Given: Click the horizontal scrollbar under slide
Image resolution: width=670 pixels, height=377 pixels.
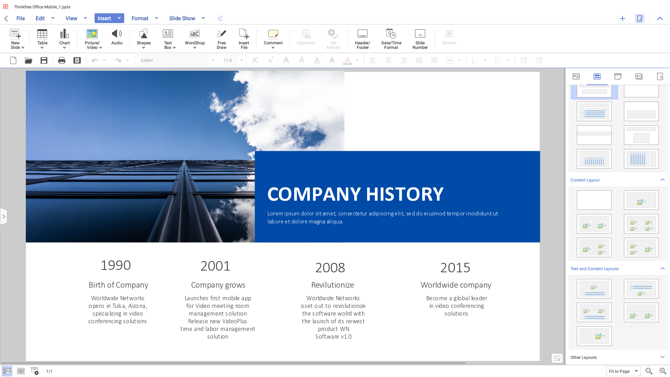Looking at the screenshot, I should pos(233,363).
